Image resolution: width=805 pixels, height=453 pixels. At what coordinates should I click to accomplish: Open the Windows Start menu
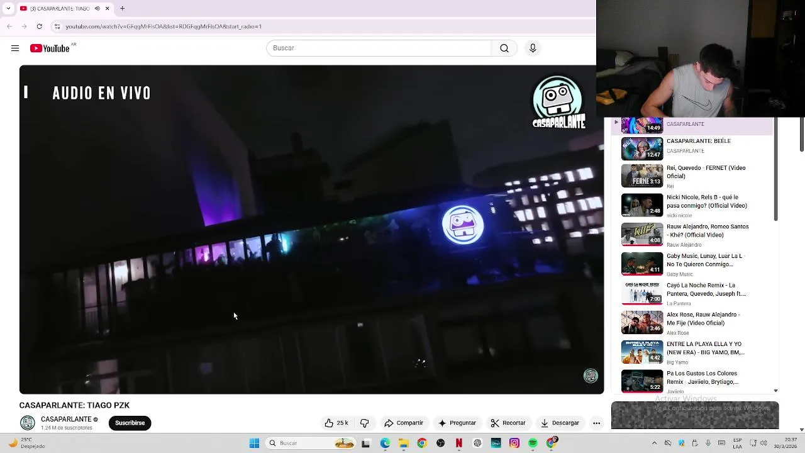[x=254, y=444]
